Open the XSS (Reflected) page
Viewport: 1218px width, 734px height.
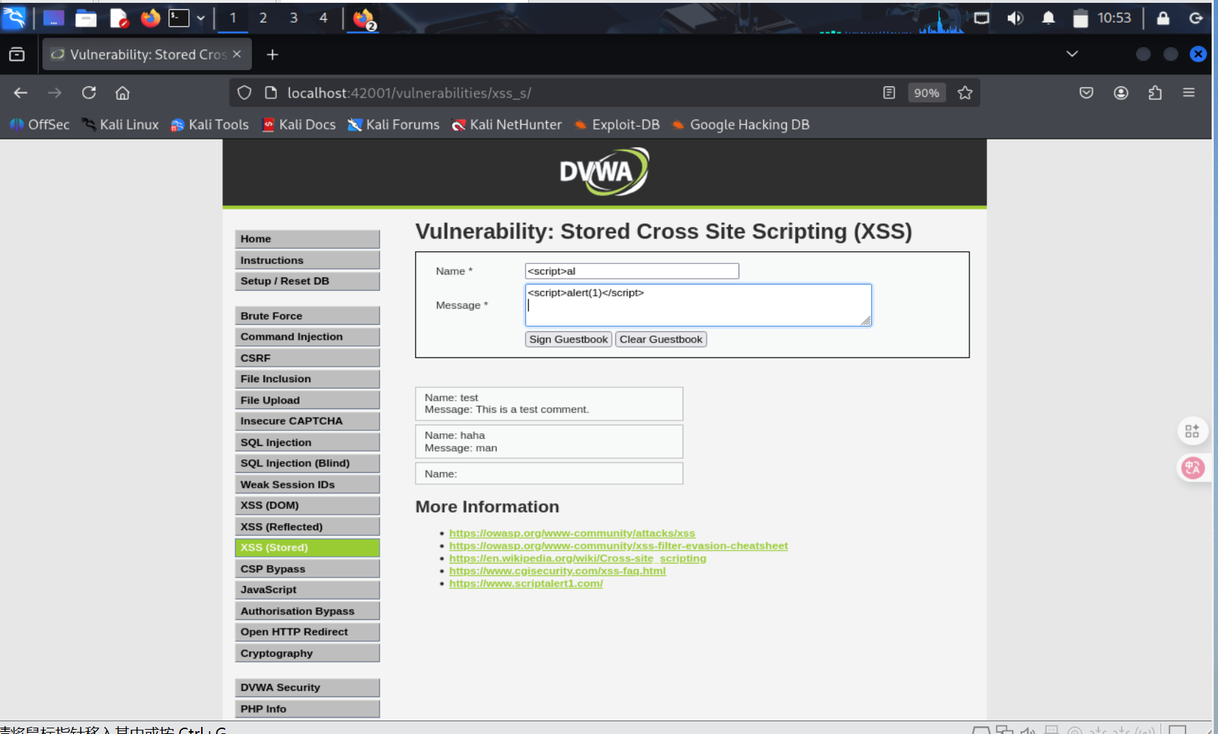307,527
